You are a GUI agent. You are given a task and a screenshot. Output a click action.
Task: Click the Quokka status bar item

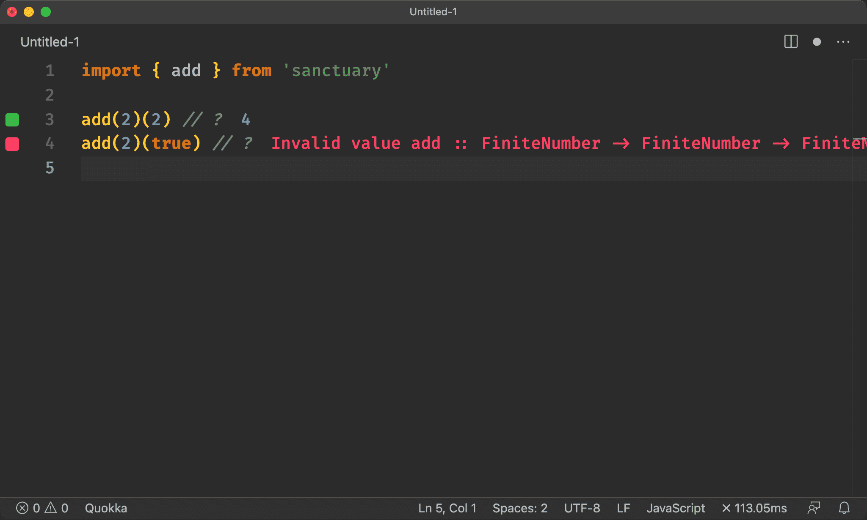pyautogui.click(x=106, y=508)
